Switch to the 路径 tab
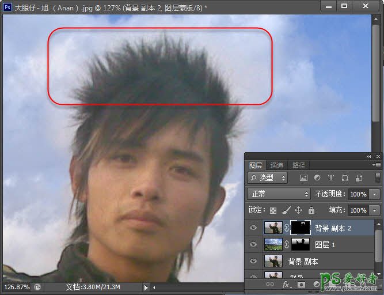The image size is (384, 295). tap(298, 165)
